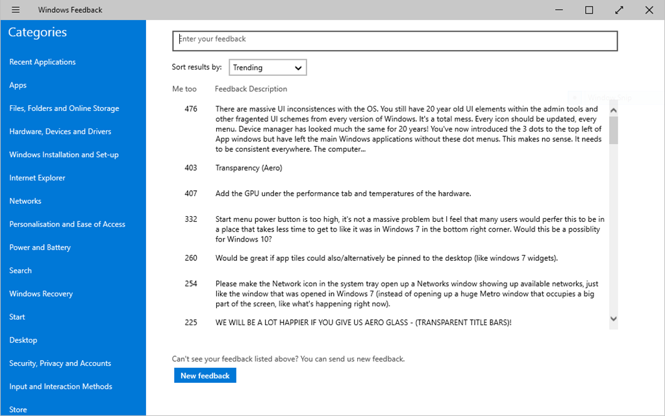Select the Apps category
The height and width of the screenshot is (416, 665).
[x=18, y=85]
